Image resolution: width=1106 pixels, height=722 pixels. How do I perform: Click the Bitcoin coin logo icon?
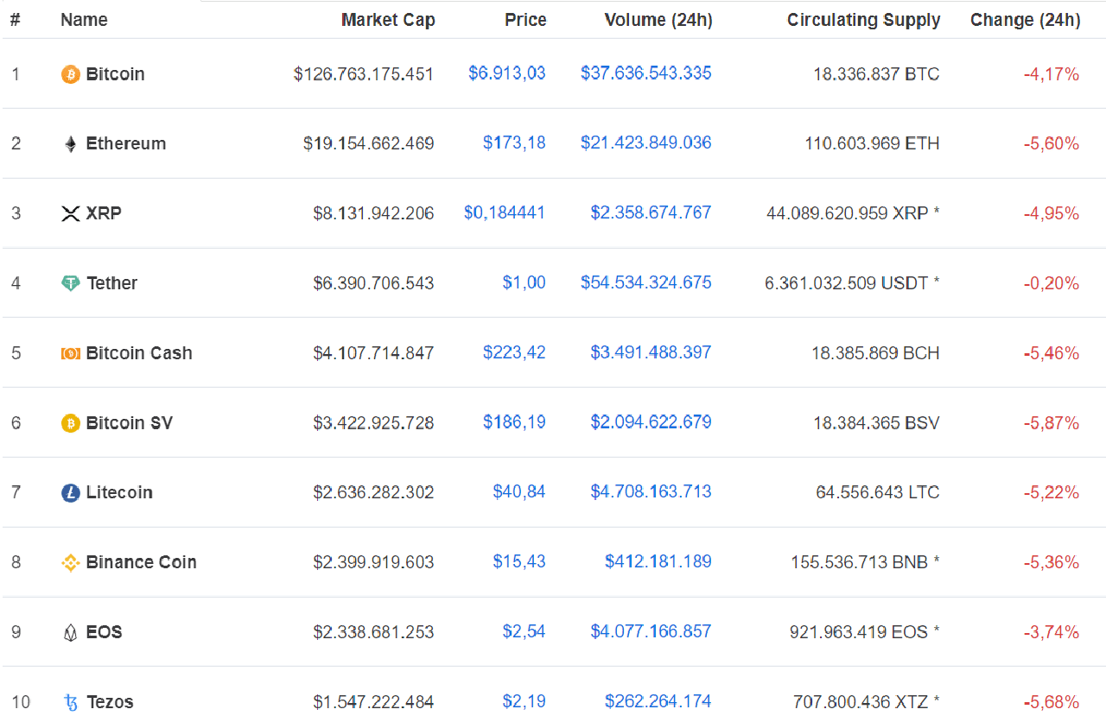[71, 75]
